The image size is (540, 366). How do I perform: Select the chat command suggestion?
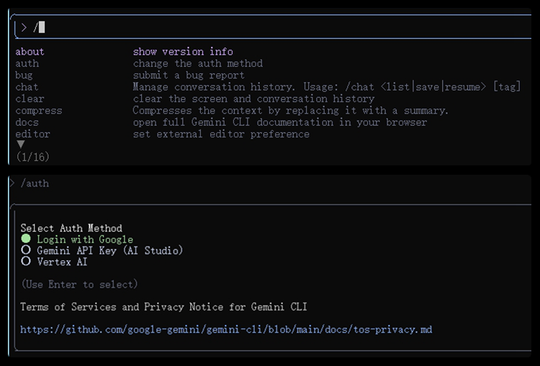click(x=27, y=87)
